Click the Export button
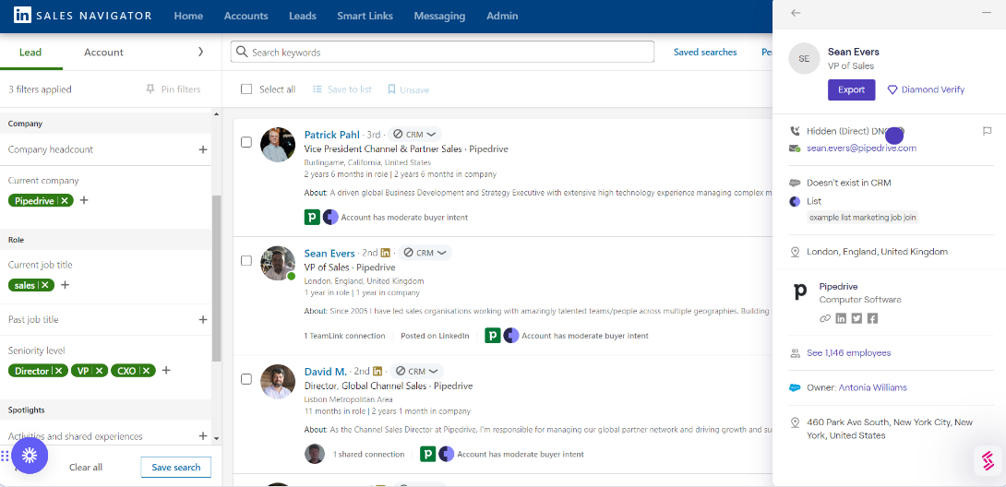 coord(851,89)
